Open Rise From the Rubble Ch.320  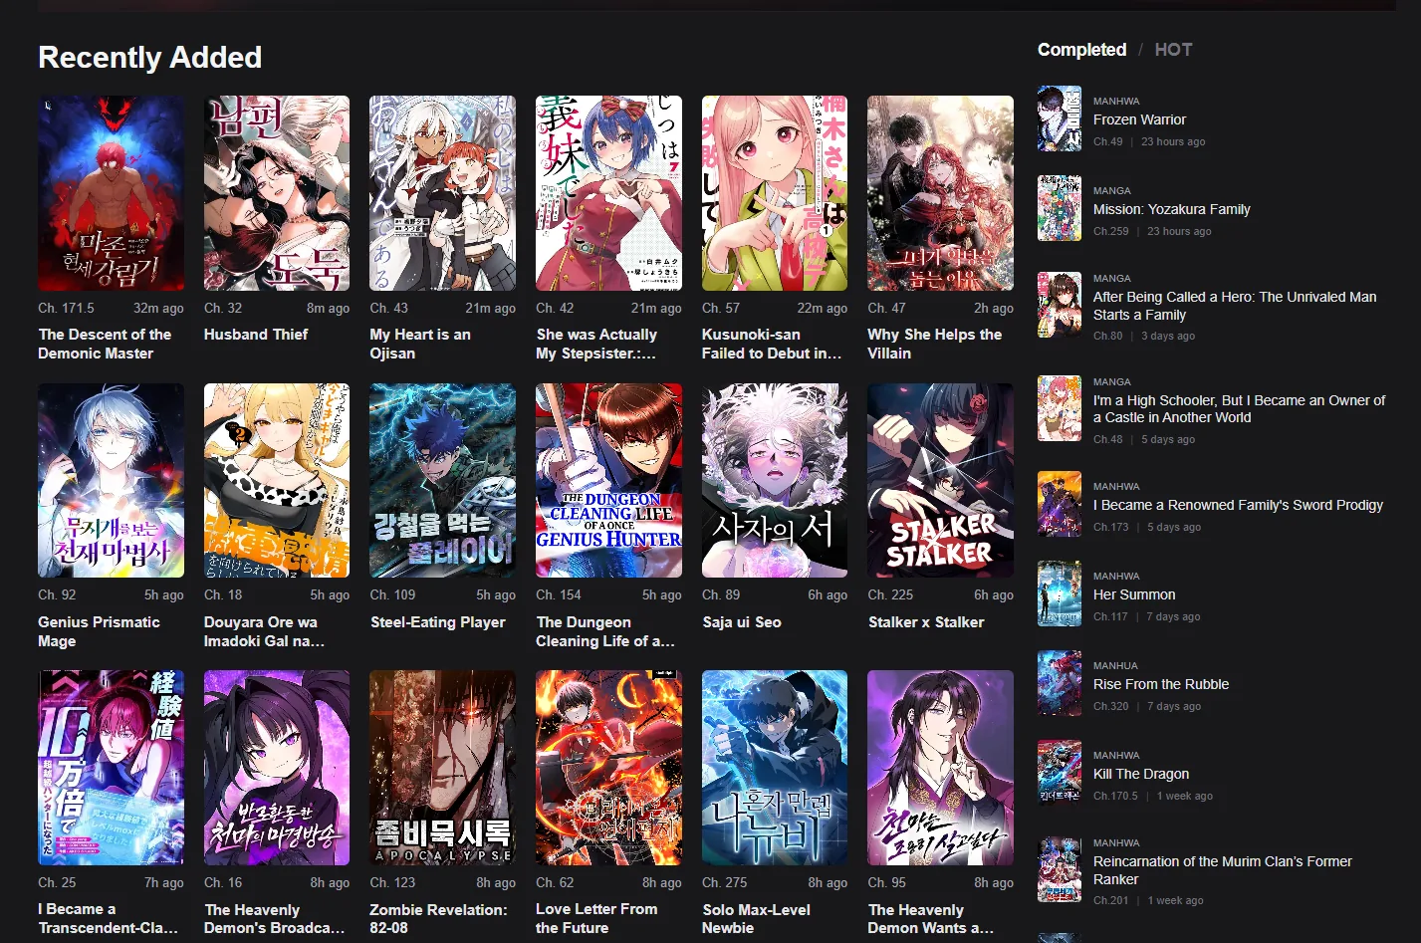click(x=1111, y=706)
